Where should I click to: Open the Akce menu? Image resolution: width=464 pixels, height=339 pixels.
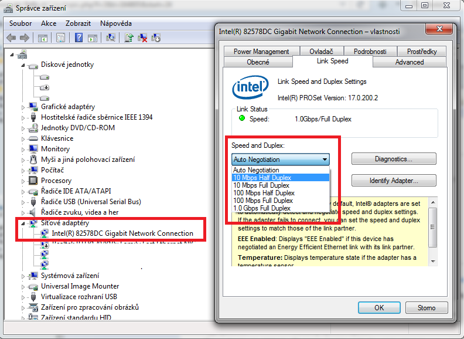pos(49,23)
